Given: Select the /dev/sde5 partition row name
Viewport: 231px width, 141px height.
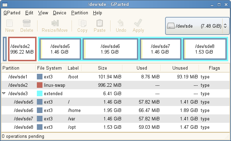Looking at the screenshot, I should [24, 102].
